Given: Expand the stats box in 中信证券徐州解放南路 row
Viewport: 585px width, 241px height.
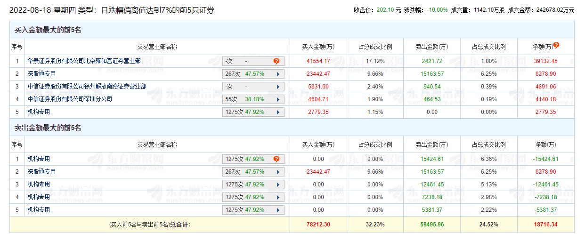Looking at the screenshot, I should coord(253,87).
